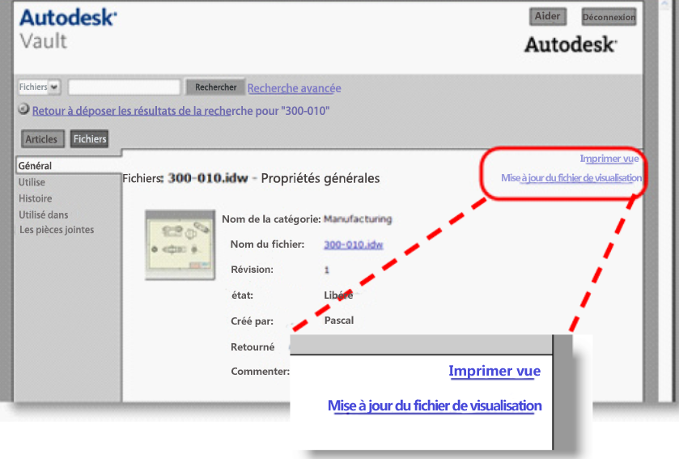Image resolution: width=679 pixels, height=459 pixels.
Task: Select Utilisé dans in the sidebar
Action: (44, 215)
